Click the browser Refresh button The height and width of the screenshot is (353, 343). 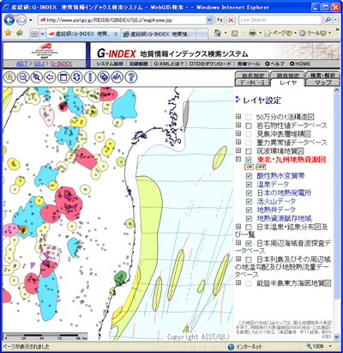coord(220,20)
